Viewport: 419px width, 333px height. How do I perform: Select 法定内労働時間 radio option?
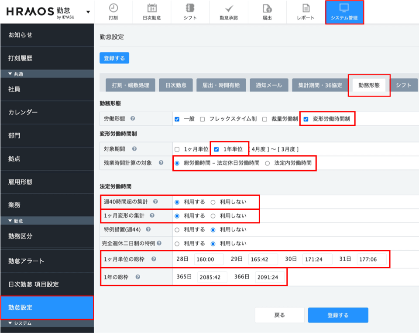[x=268, y=163]
